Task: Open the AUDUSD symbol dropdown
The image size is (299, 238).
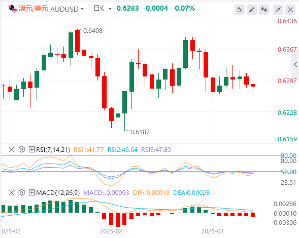Action: point(82,9)
